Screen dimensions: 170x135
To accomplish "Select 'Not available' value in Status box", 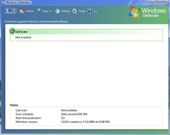I will coord(69,110).
